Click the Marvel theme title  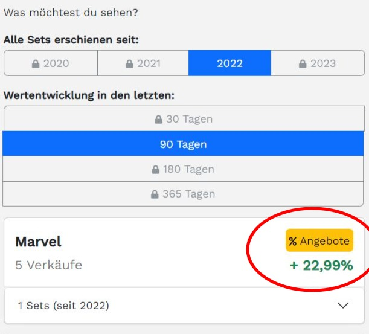[38, 242]
